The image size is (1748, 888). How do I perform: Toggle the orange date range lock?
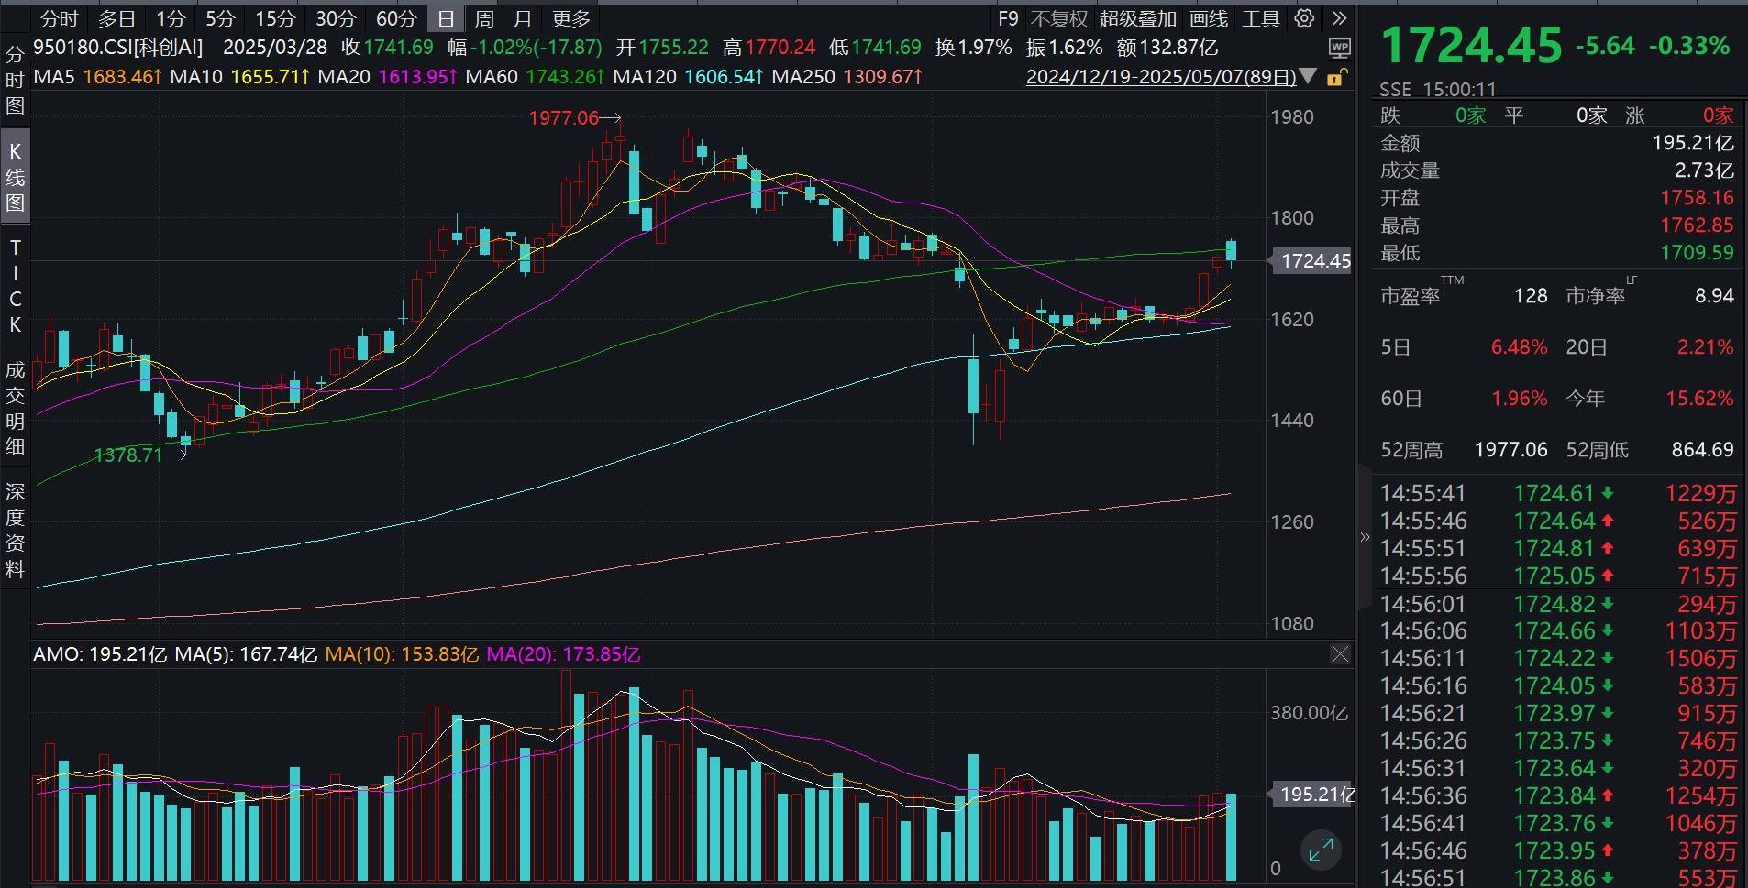pos(1337,77)
